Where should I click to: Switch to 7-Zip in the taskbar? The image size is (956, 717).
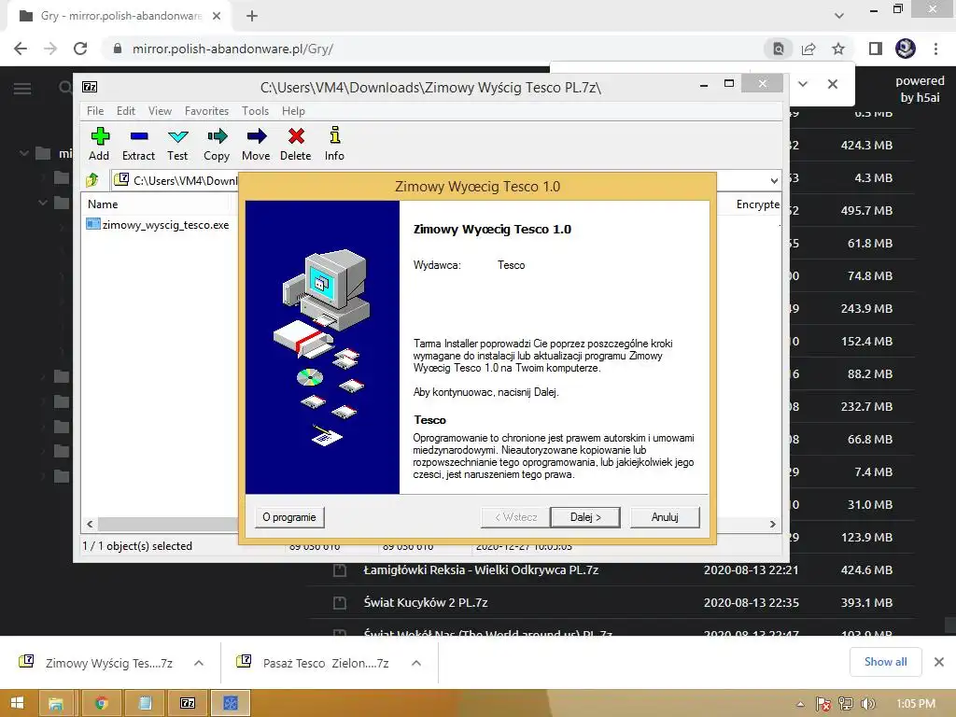coord(188,704)
